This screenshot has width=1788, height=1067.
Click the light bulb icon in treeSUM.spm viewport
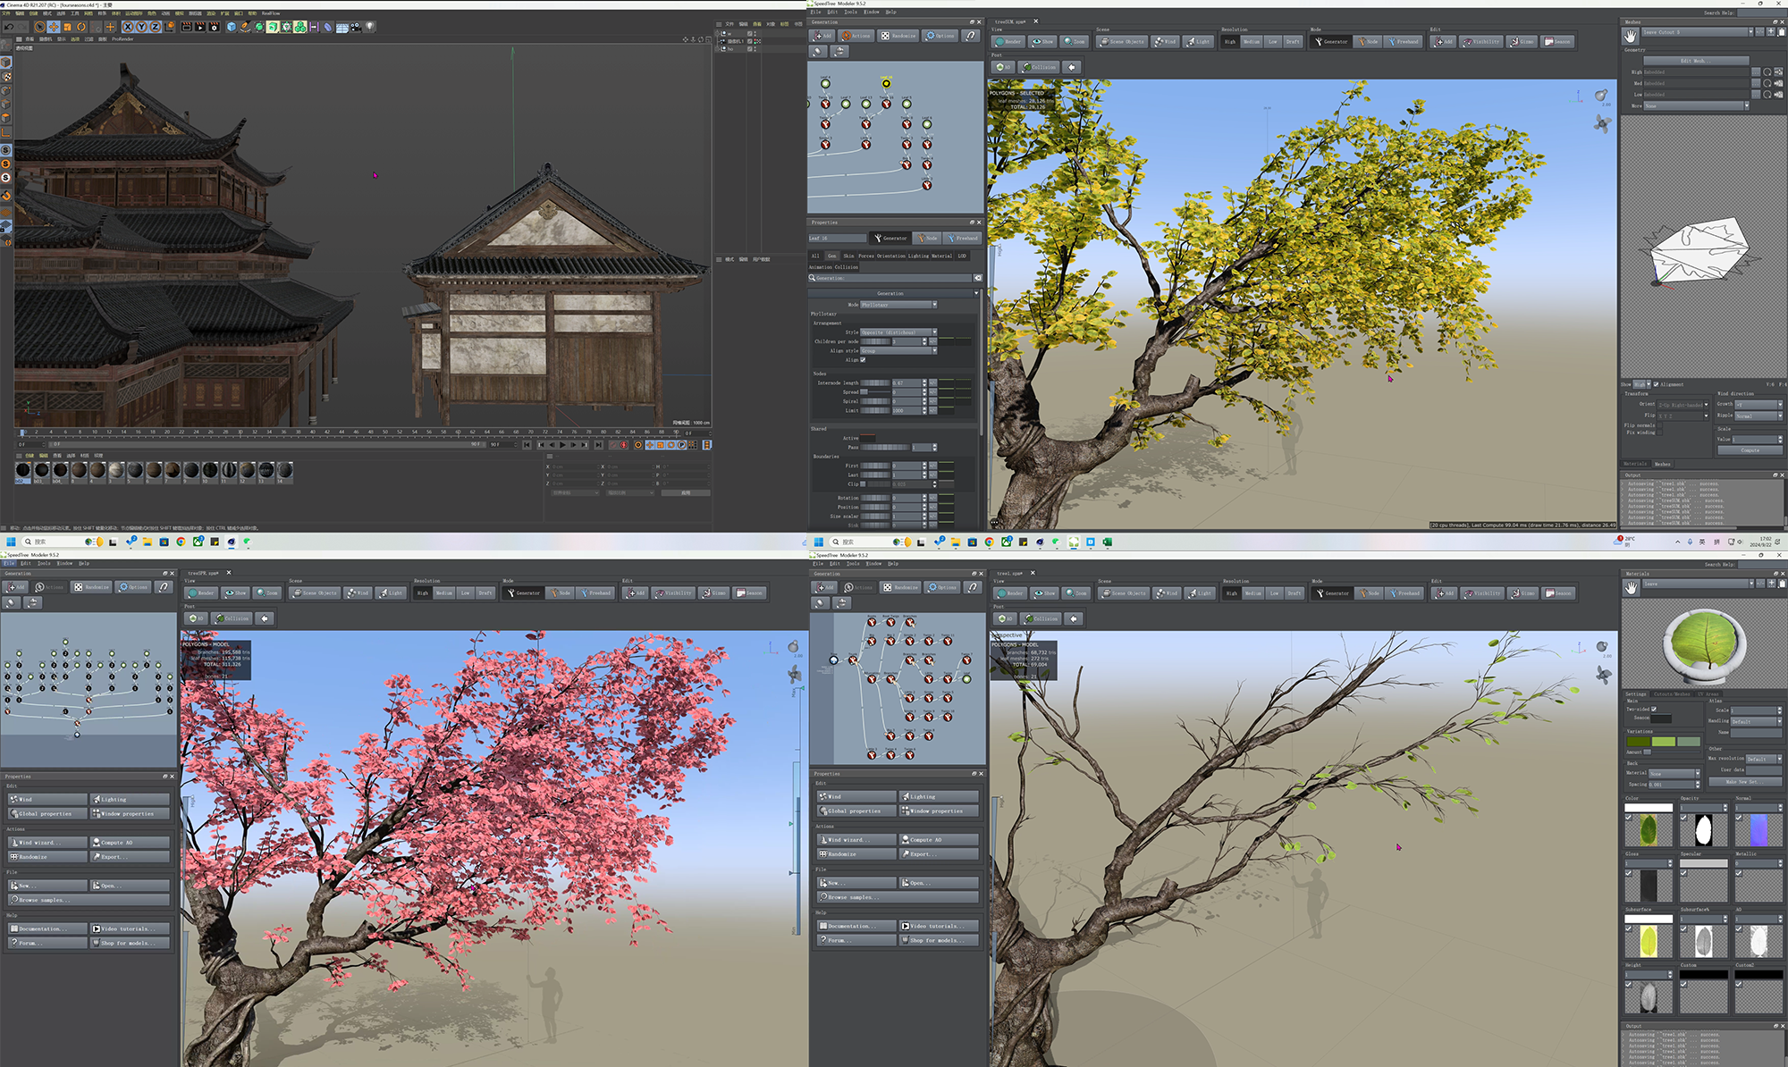coord(1600,96)
